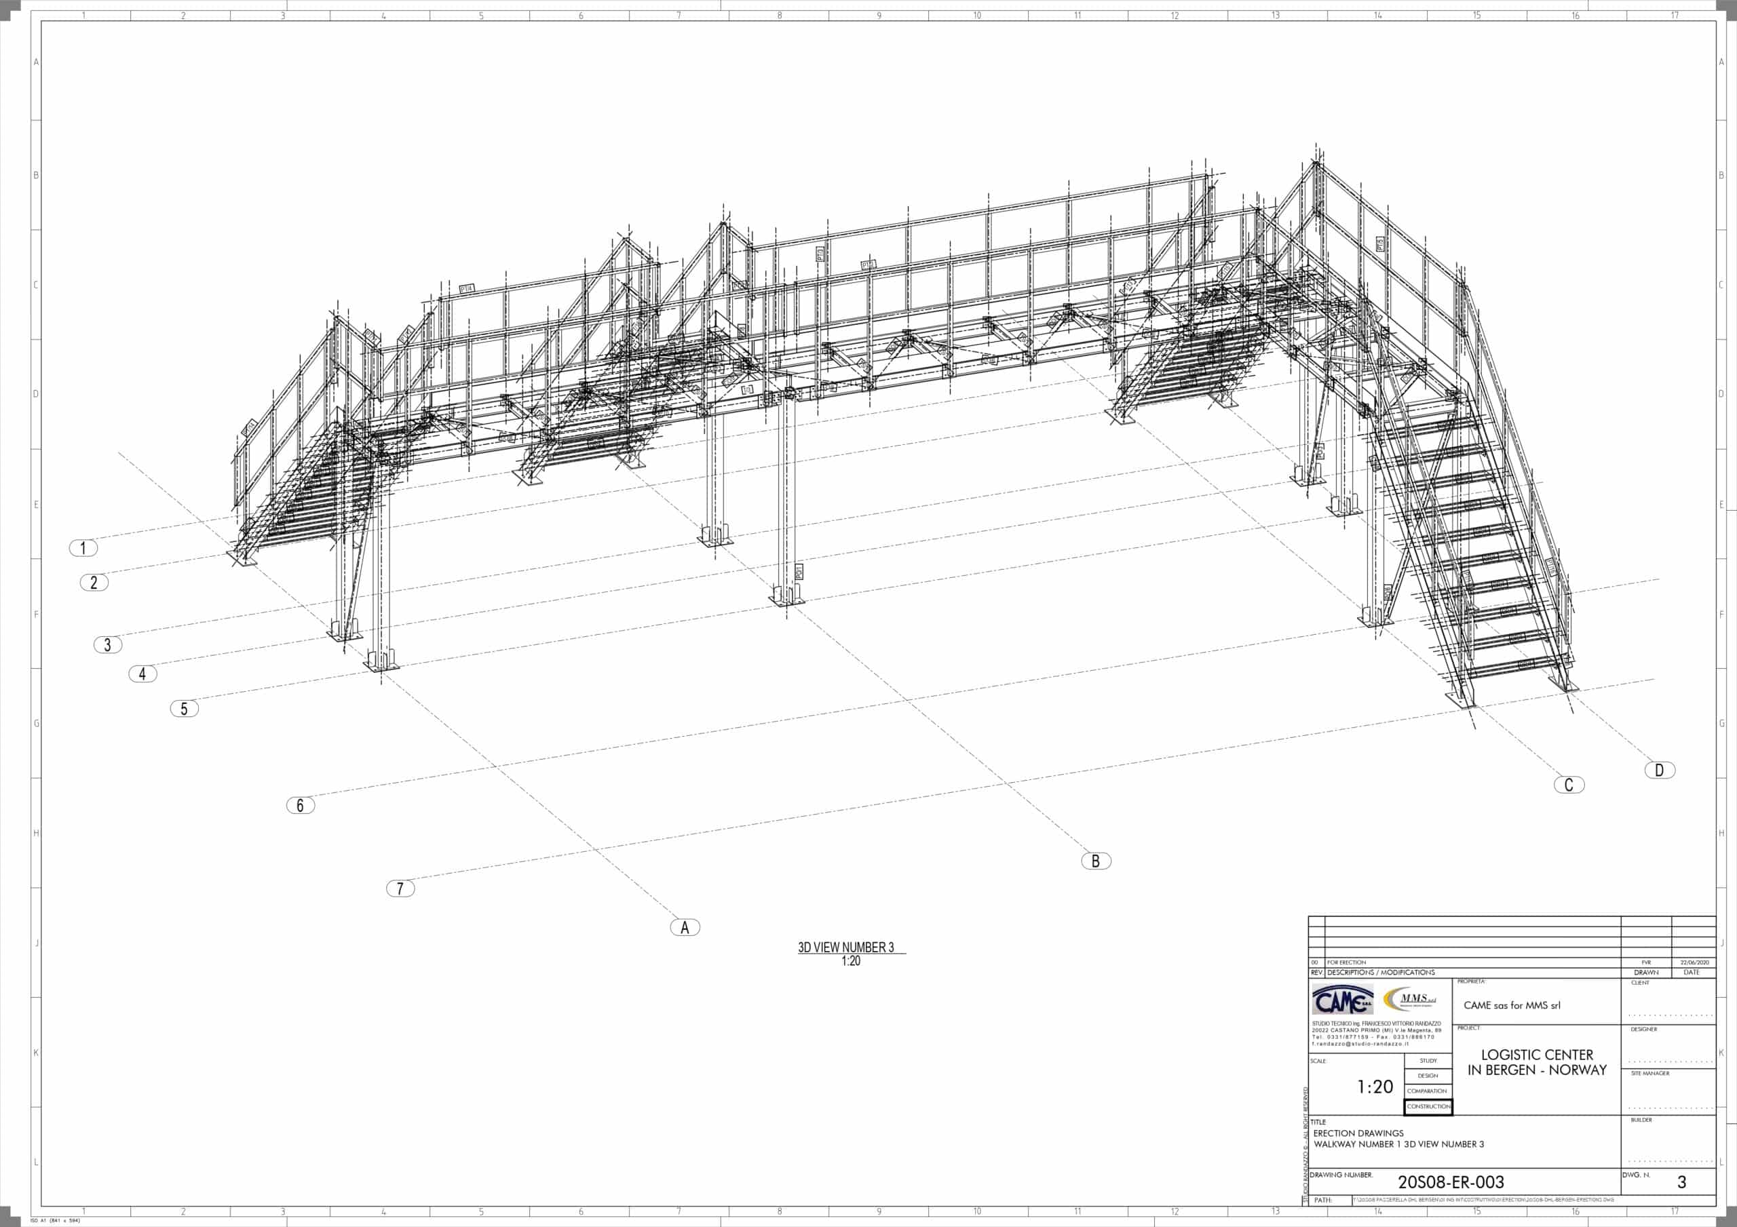Click grid axis bubble A
The image size is (1737, 1227).
click(685, 927)
